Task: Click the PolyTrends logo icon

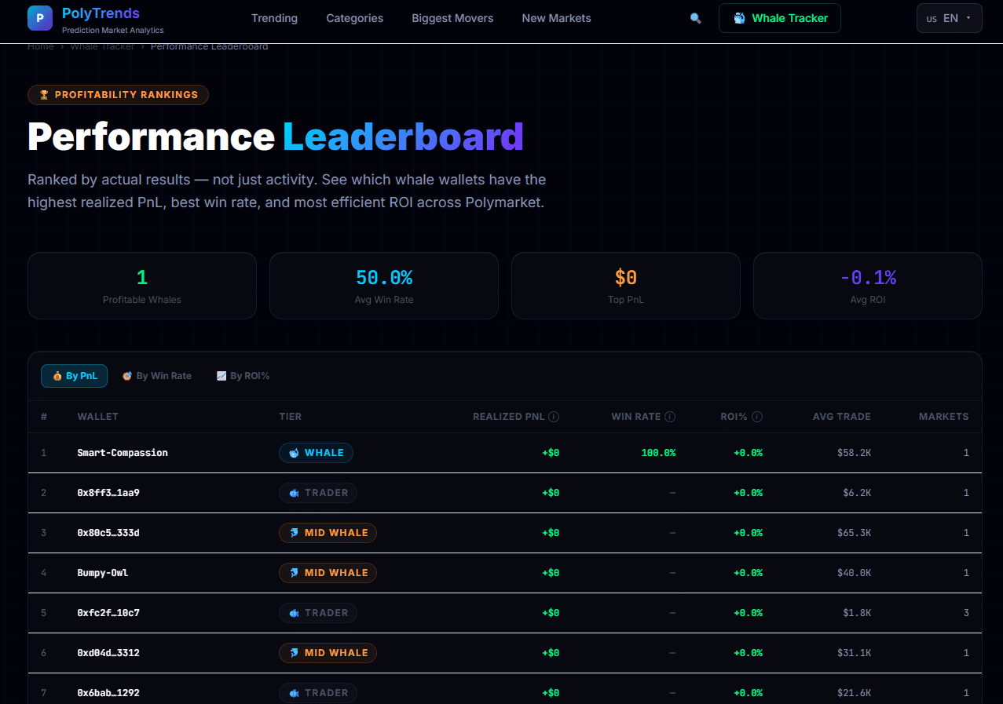Action: tap(39, 17)
